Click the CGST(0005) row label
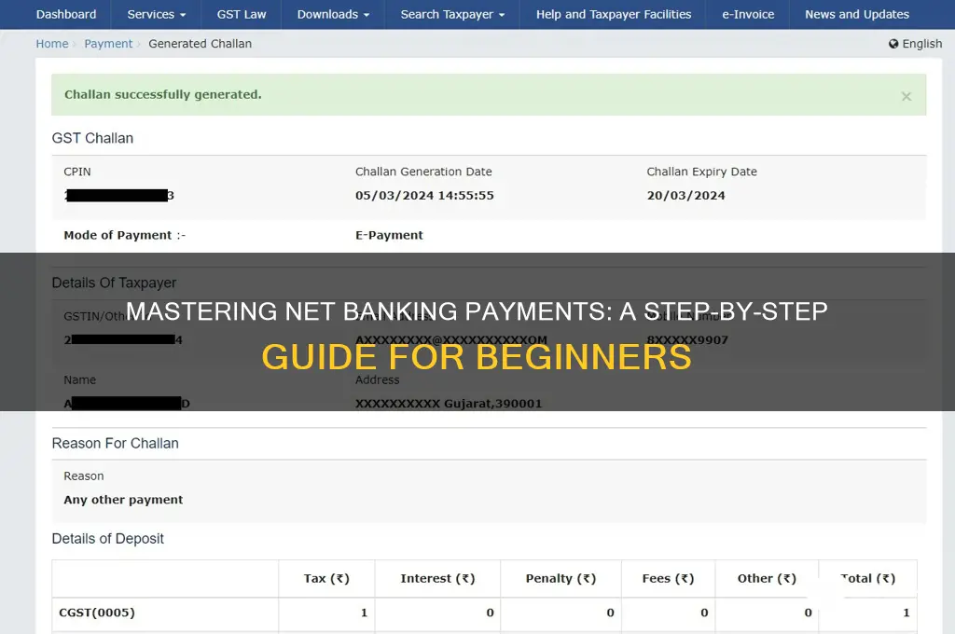Viewport: 955px width, 634px height. 97,613
